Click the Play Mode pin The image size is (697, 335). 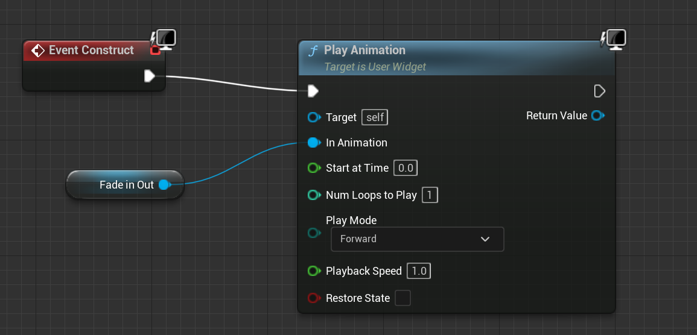(314, 233)
